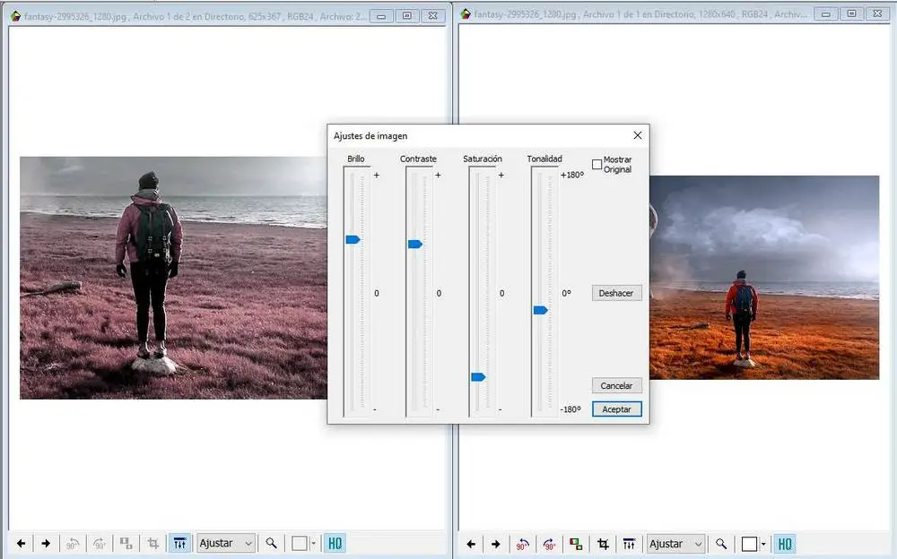Enable Mostrar Original checkbox
897x559 pixels.
tap(597, 165)
